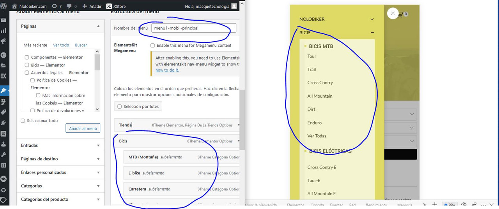
Task: Open the Elementor icon in the sidebar
Action: tap(4, 55)
